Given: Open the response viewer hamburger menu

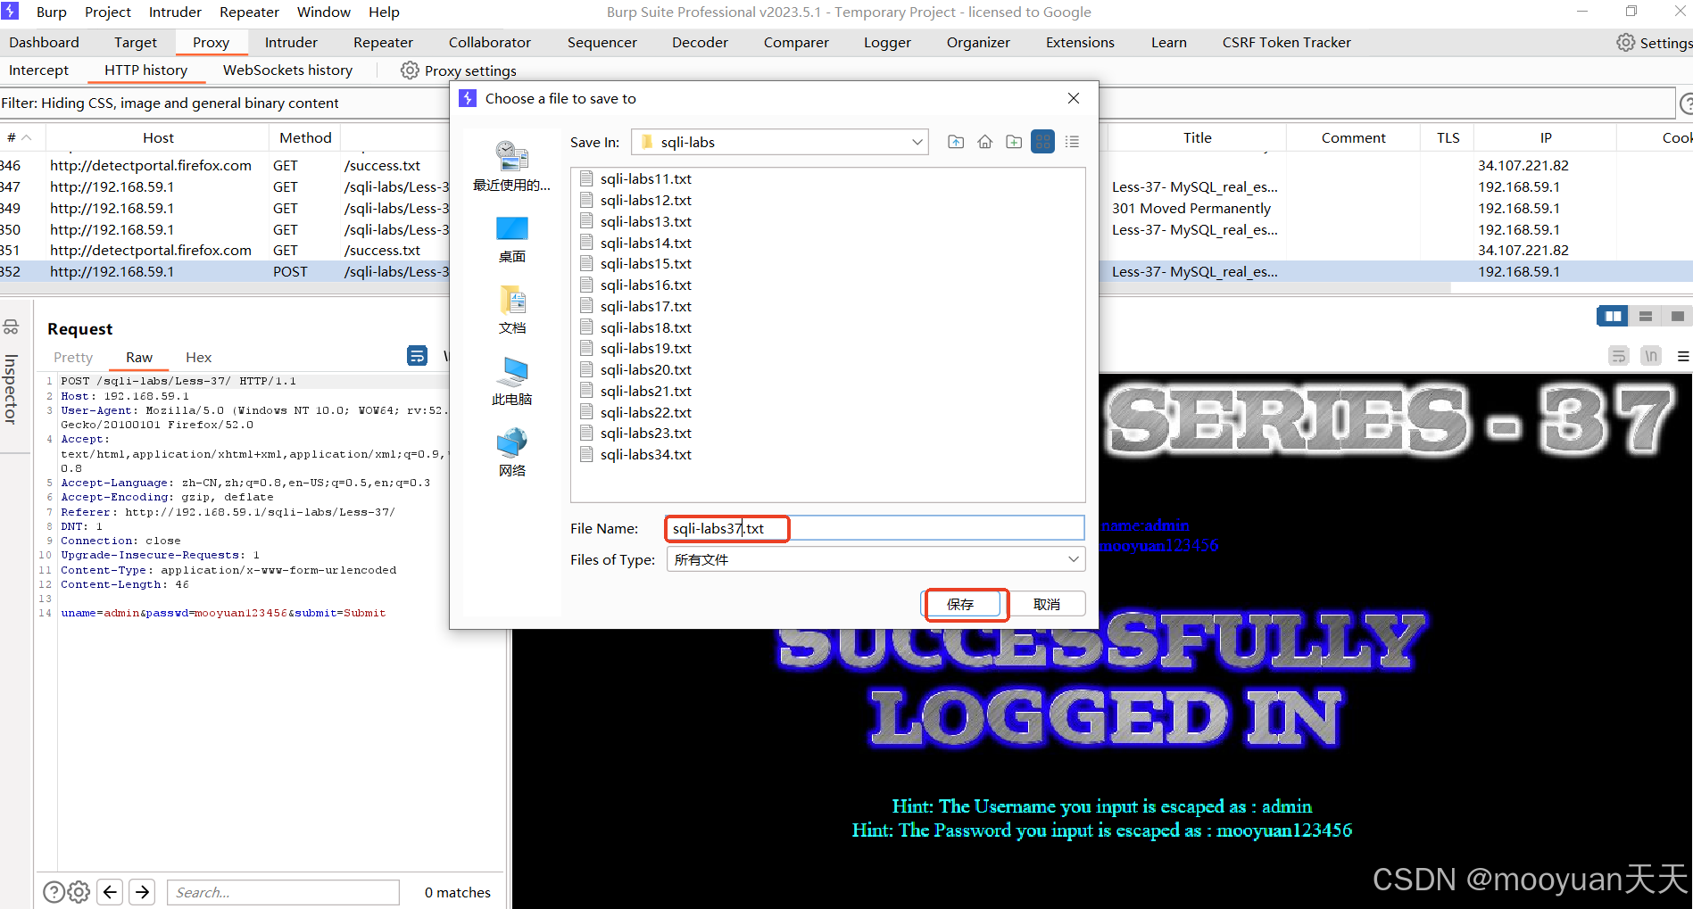Looking at the screenshot, I should [x=1683, y=356].
